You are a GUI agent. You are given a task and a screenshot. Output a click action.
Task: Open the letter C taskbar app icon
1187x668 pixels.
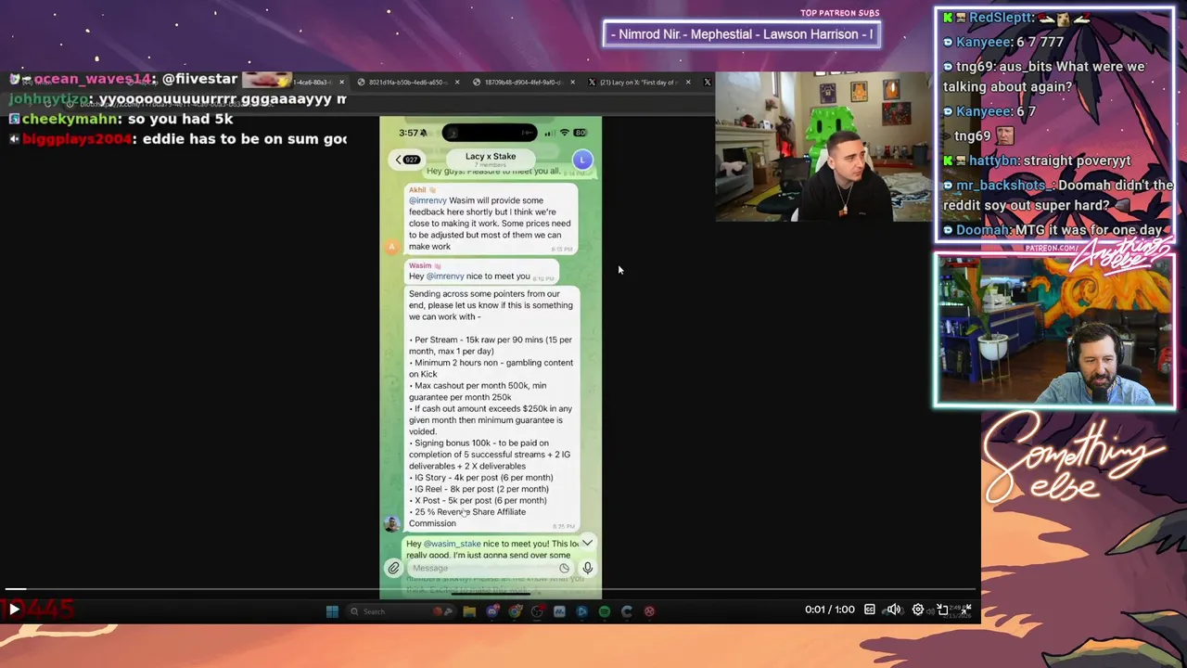627,611
